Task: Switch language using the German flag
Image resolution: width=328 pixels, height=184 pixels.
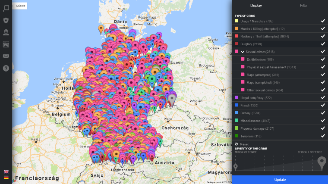Action: coord(6,177)
